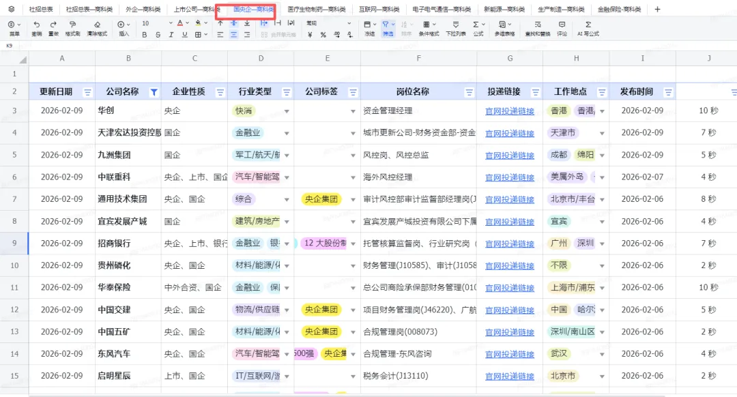The height and width of the screenshot is (397, 737).
Task: Apply percent % number format
Action: (x=323, y=35)
